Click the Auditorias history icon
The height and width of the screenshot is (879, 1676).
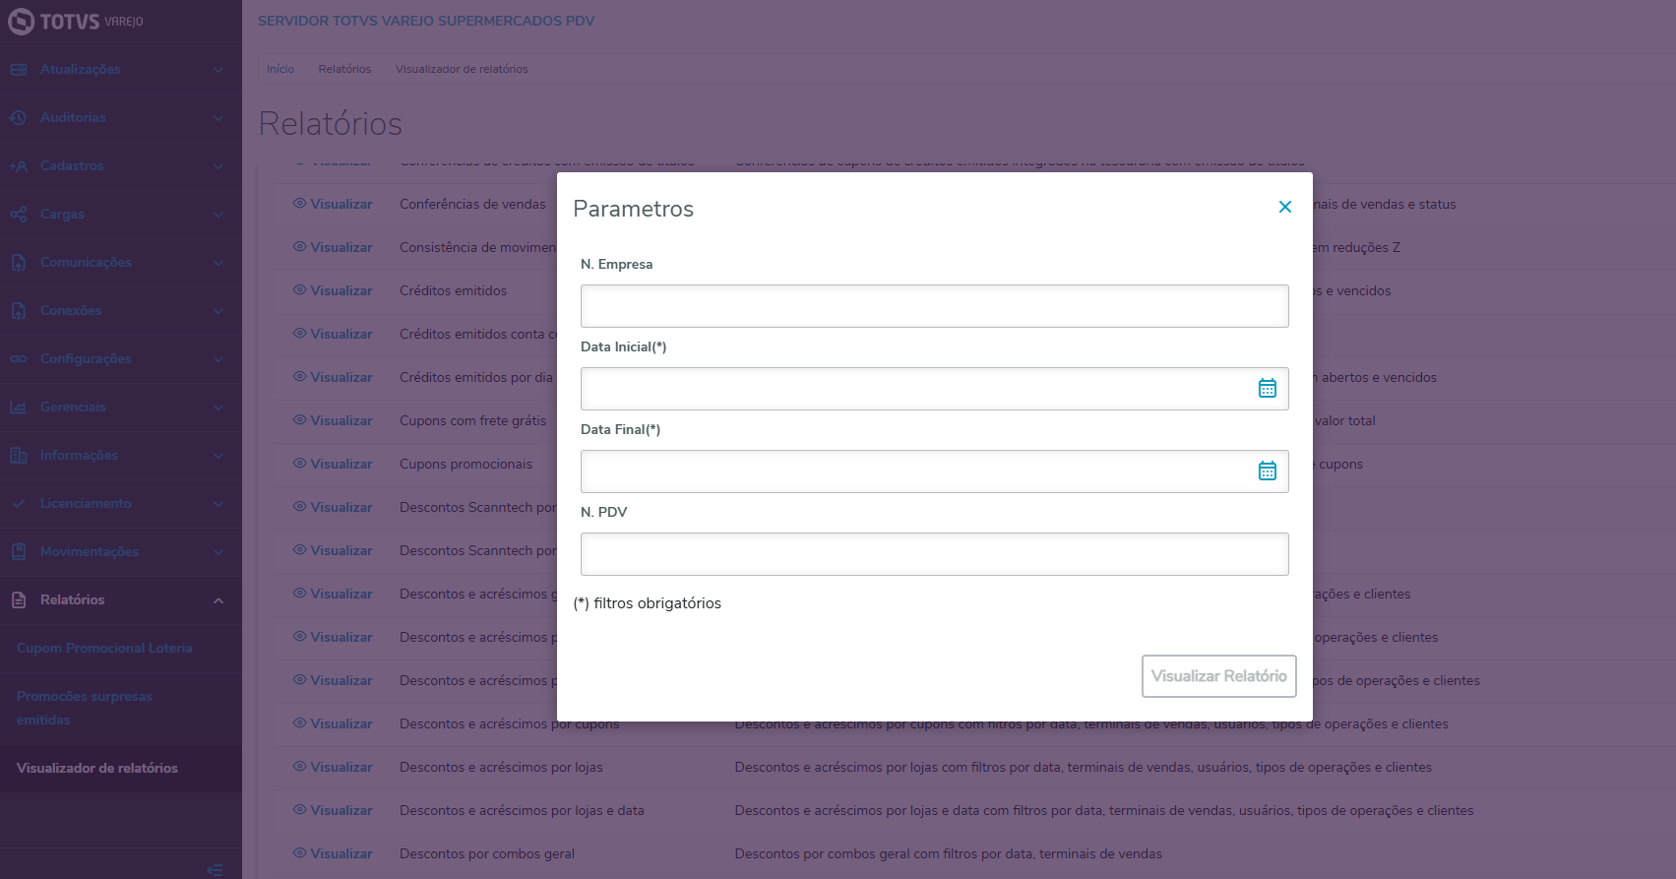(19, 118)
